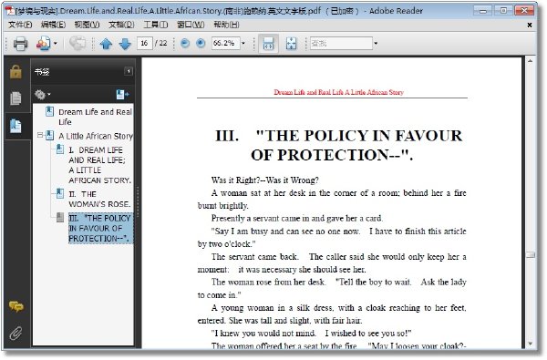This screenshot has height=360, width=547.
Task: Go to next page with down arrow
Action: pyautogui.click(x=125, y=44)
